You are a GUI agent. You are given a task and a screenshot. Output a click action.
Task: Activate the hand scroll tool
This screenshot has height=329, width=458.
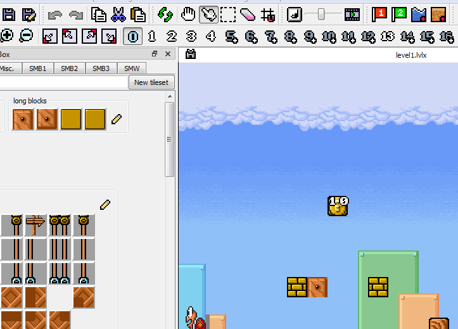(x=188, y=15)
